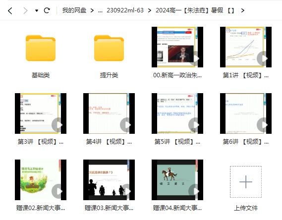Viewport: 282px width, 220px height.
Task: Select the 第3讲 video thumbnail
Action: [x=41, y=113]
